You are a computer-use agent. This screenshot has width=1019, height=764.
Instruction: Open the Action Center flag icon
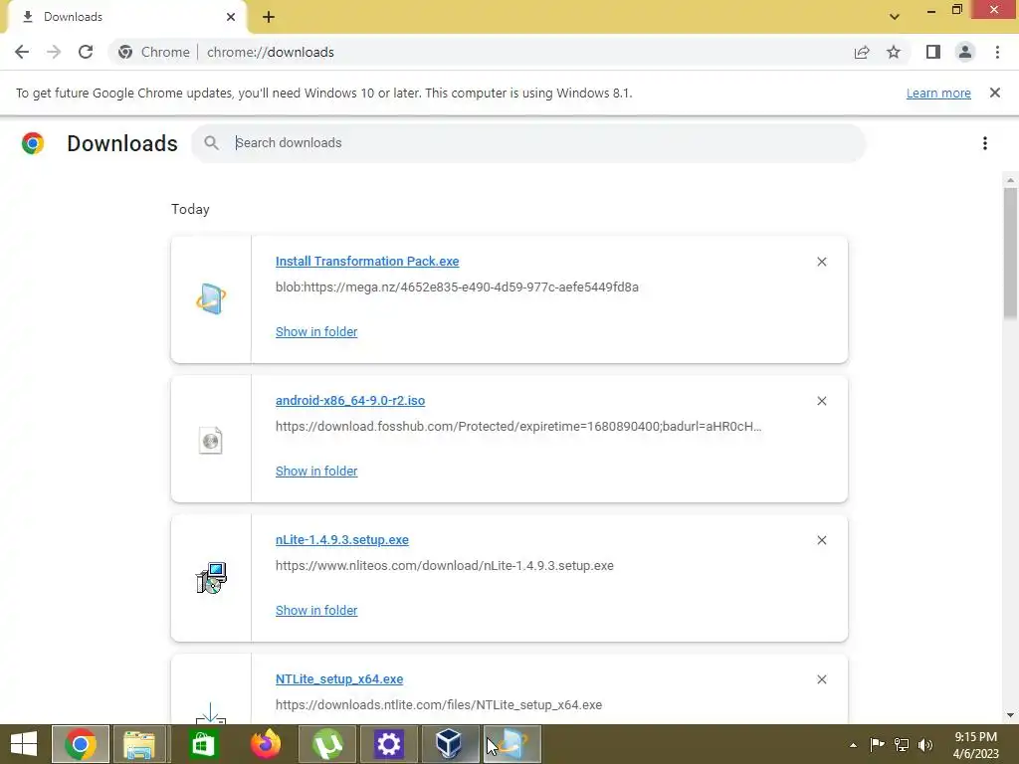click(877, 744)
